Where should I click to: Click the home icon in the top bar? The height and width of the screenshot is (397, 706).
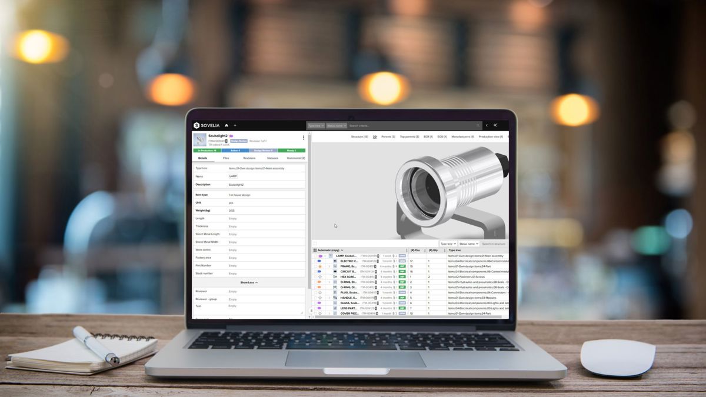(x=226, y=125)
